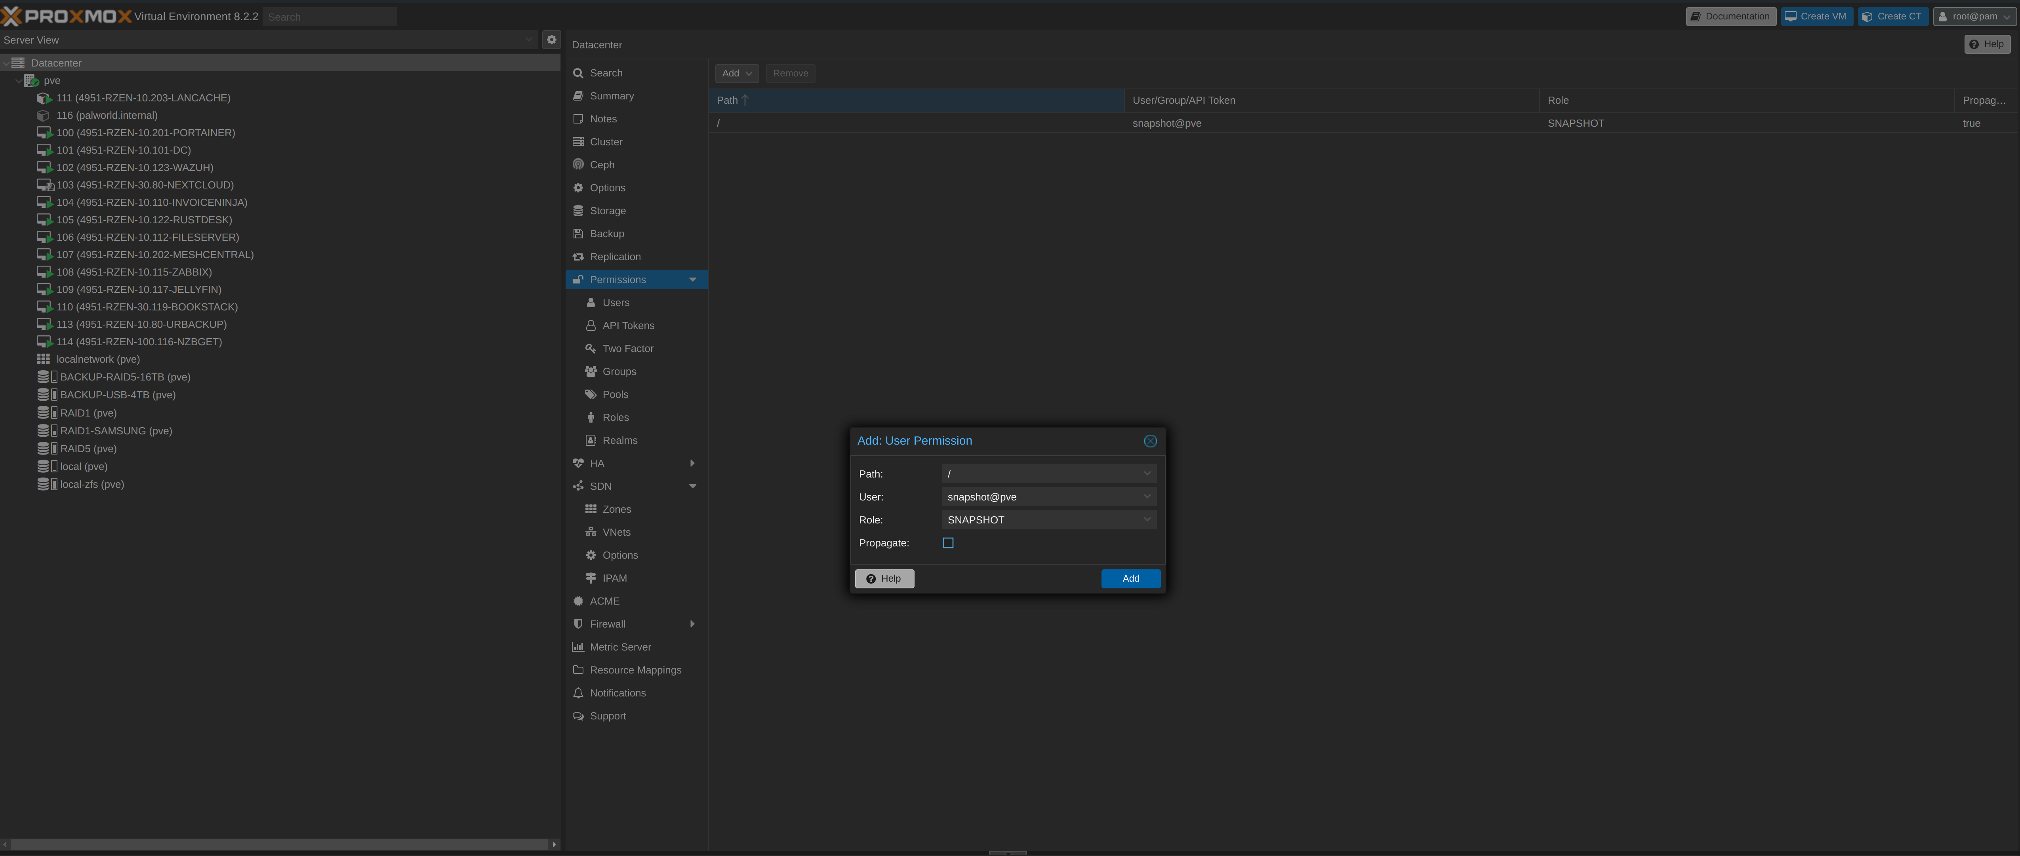Open the Role dropdown in the dialog
Image resolution: width=2020 pixels, height=856 pixels.
tap(1146, 520)
